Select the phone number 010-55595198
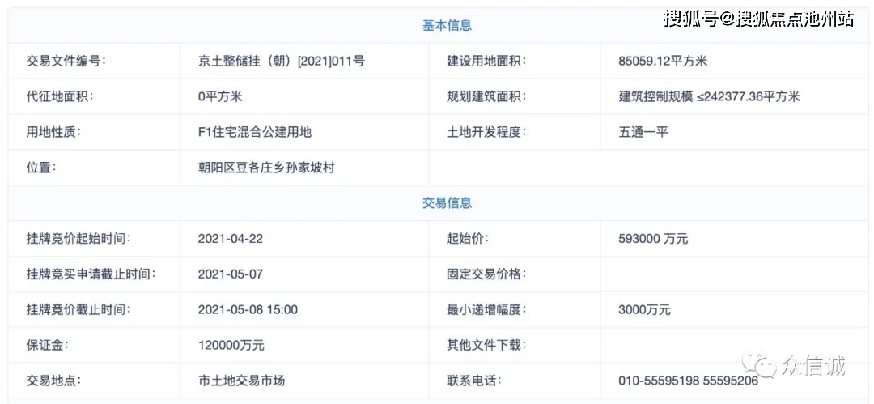The image size is (874, 404). (x=656, y=381)
